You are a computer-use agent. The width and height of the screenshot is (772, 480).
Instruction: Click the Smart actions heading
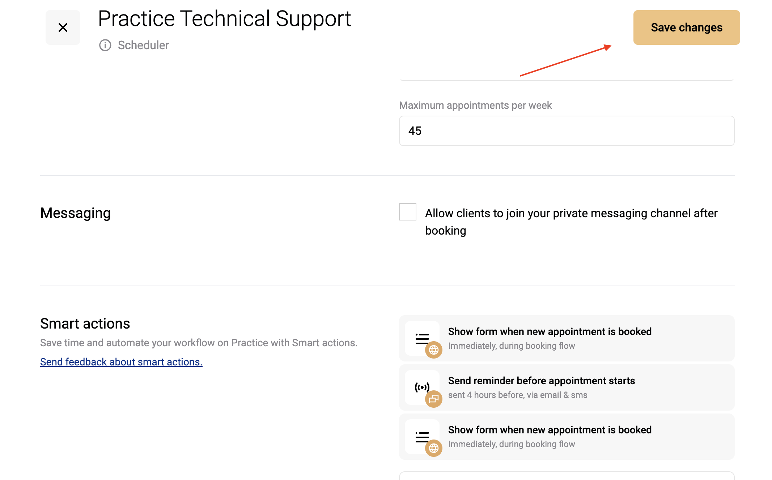[85, 323]
